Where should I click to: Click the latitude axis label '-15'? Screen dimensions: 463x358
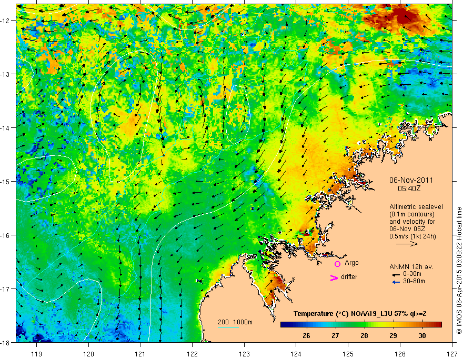coord(5,181)
